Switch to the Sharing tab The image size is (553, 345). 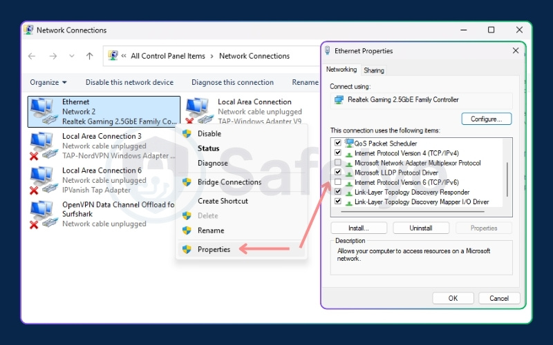click(x=374, y=70)
